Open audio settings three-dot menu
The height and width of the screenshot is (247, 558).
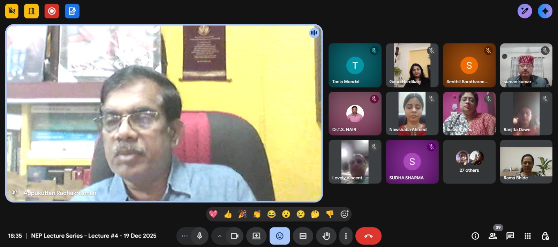coord(184,236)
